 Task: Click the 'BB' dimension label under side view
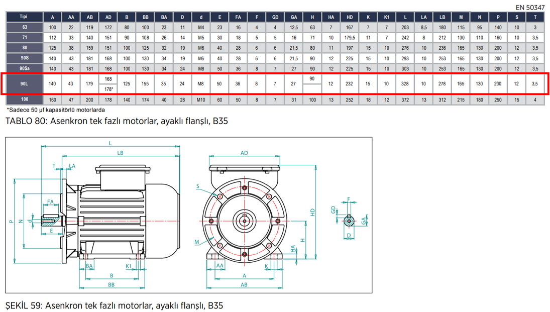[112, 284]
